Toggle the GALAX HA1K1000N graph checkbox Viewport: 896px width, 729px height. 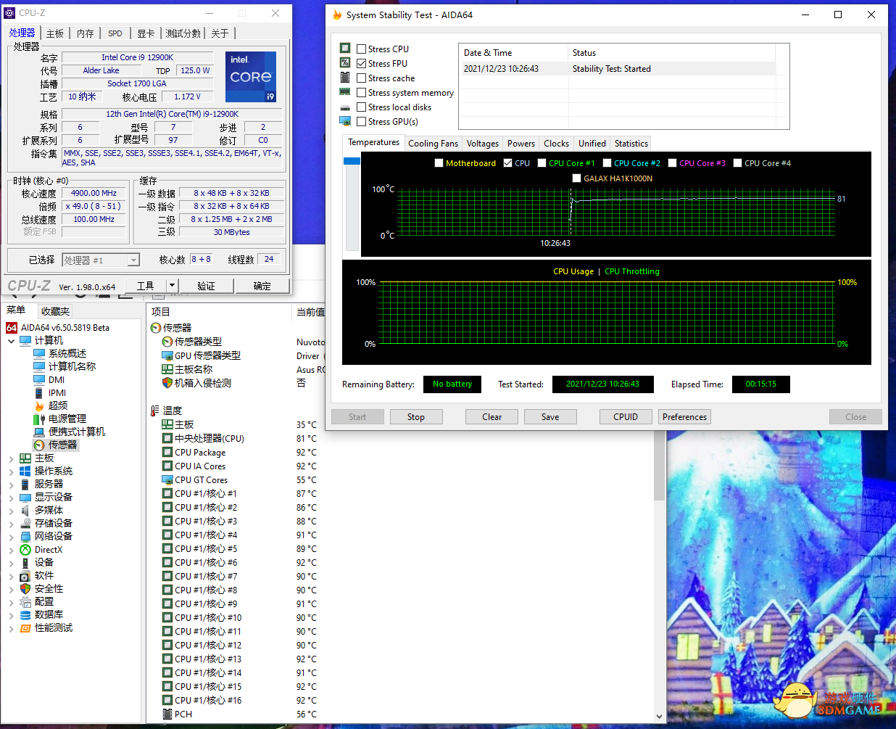(x=576, y=178)
